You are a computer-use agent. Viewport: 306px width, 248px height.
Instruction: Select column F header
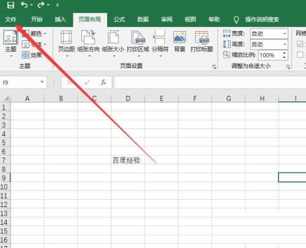tap(195, 98)
